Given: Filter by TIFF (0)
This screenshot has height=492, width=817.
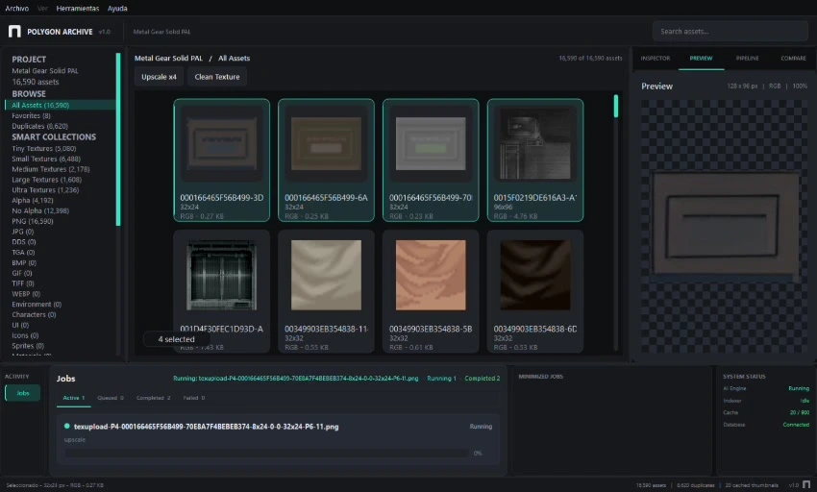Looking at the screenshot, I should (23, 283).
